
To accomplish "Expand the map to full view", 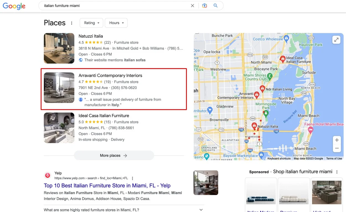I will [336, 40].
